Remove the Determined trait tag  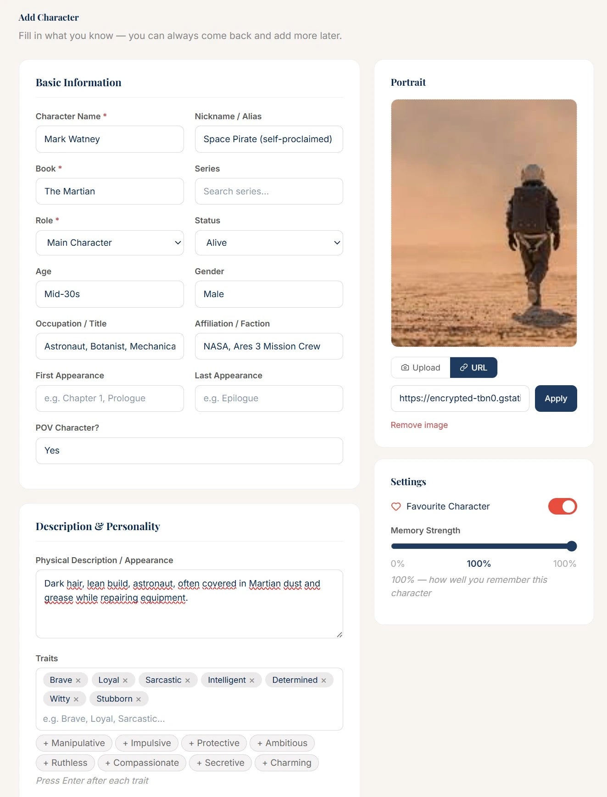323,681
